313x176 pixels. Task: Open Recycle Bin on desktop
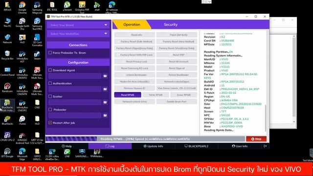tap(7, 55)
